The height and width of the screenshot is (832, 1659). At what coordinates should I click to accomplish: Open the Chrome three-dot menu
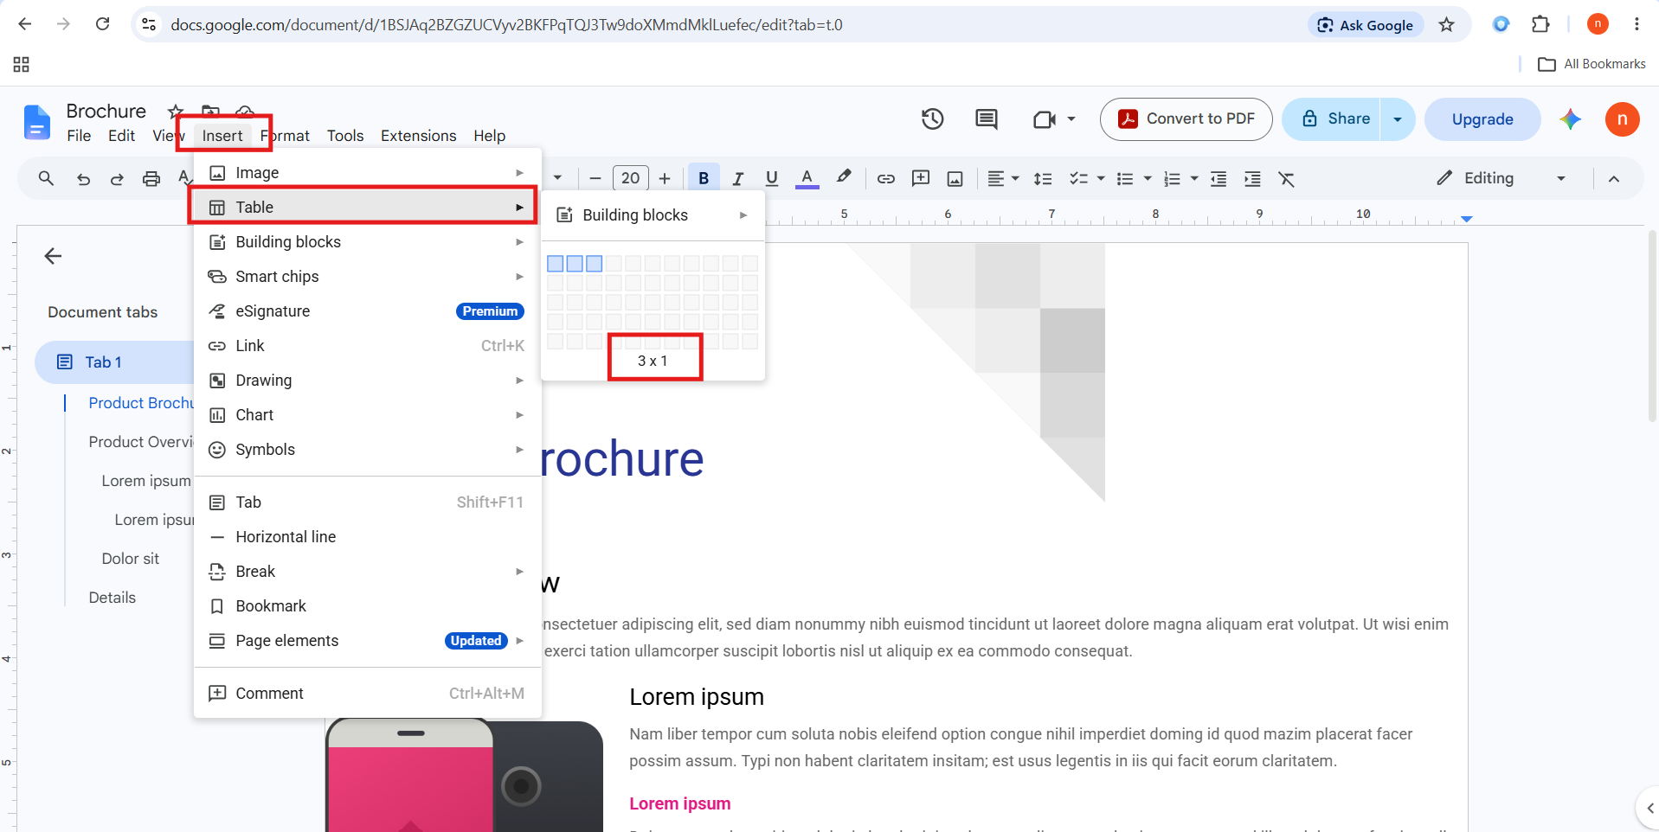coord(1636,24)
